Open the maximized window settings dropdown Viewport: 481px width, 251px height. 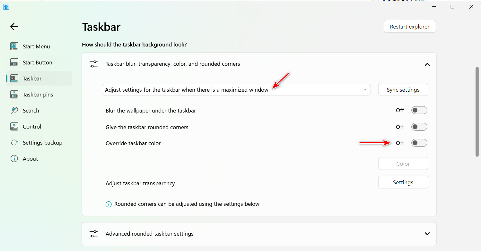[236, 90]
